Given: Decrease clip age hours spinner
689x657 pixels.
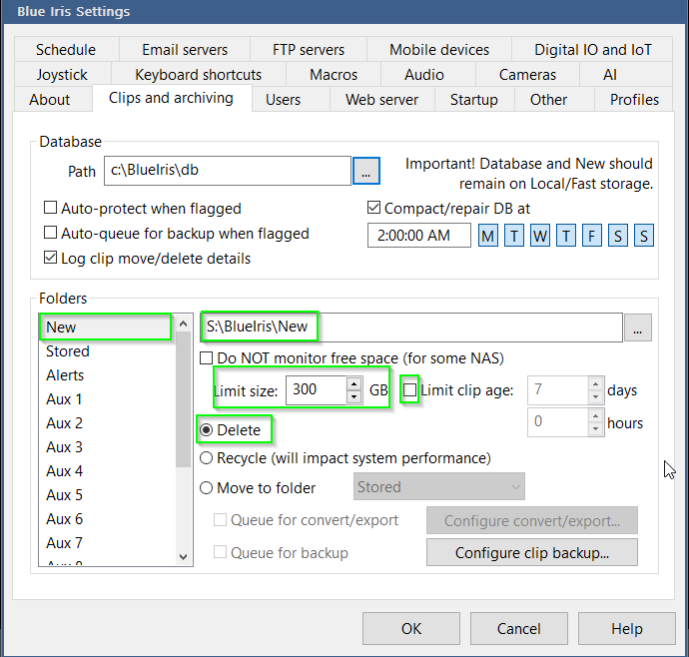Looking at the screenshot, I should click(595, 428).
